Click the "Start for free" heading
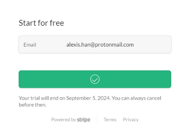 [41, 23]
